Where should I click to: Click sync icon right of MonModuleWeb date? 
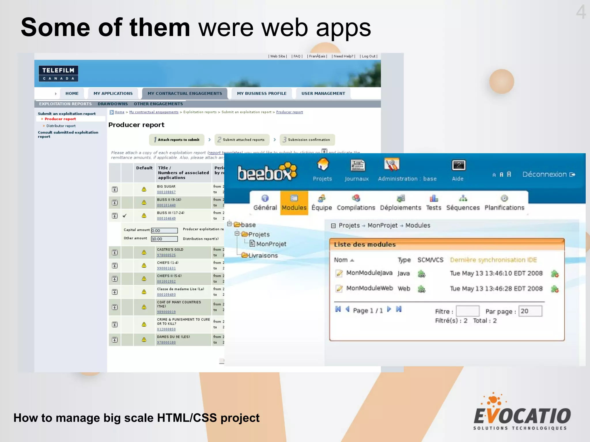point(555,289)
